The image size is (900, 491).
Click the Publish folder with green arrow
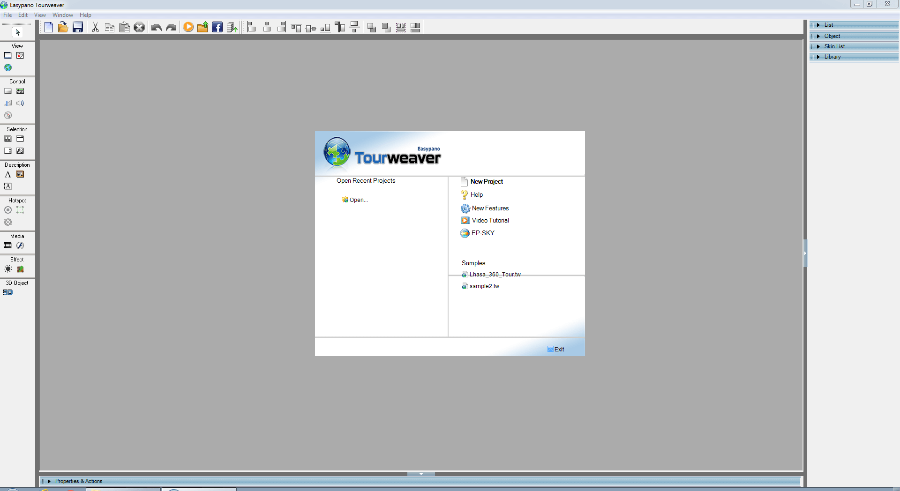click(x=202, y=27)
